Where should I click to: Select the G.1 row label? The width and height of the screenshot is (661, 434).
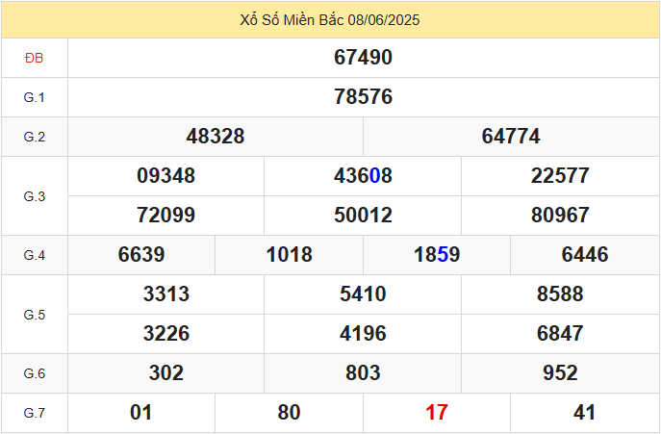point(34,97)
